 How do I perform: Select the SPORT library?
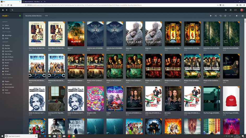(7, 71)
